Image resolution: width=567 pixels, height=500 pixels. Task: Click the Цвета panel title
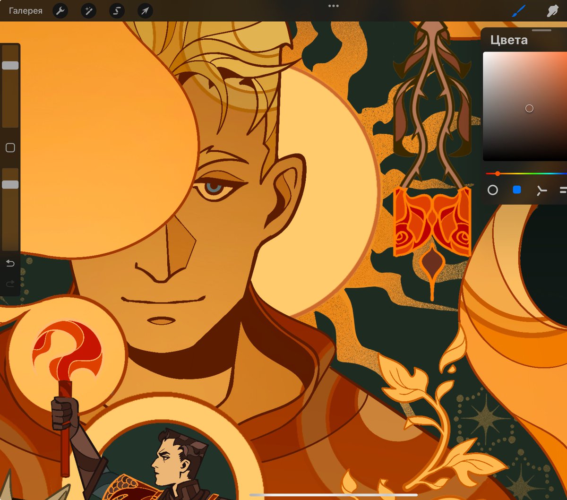(509, 40)
